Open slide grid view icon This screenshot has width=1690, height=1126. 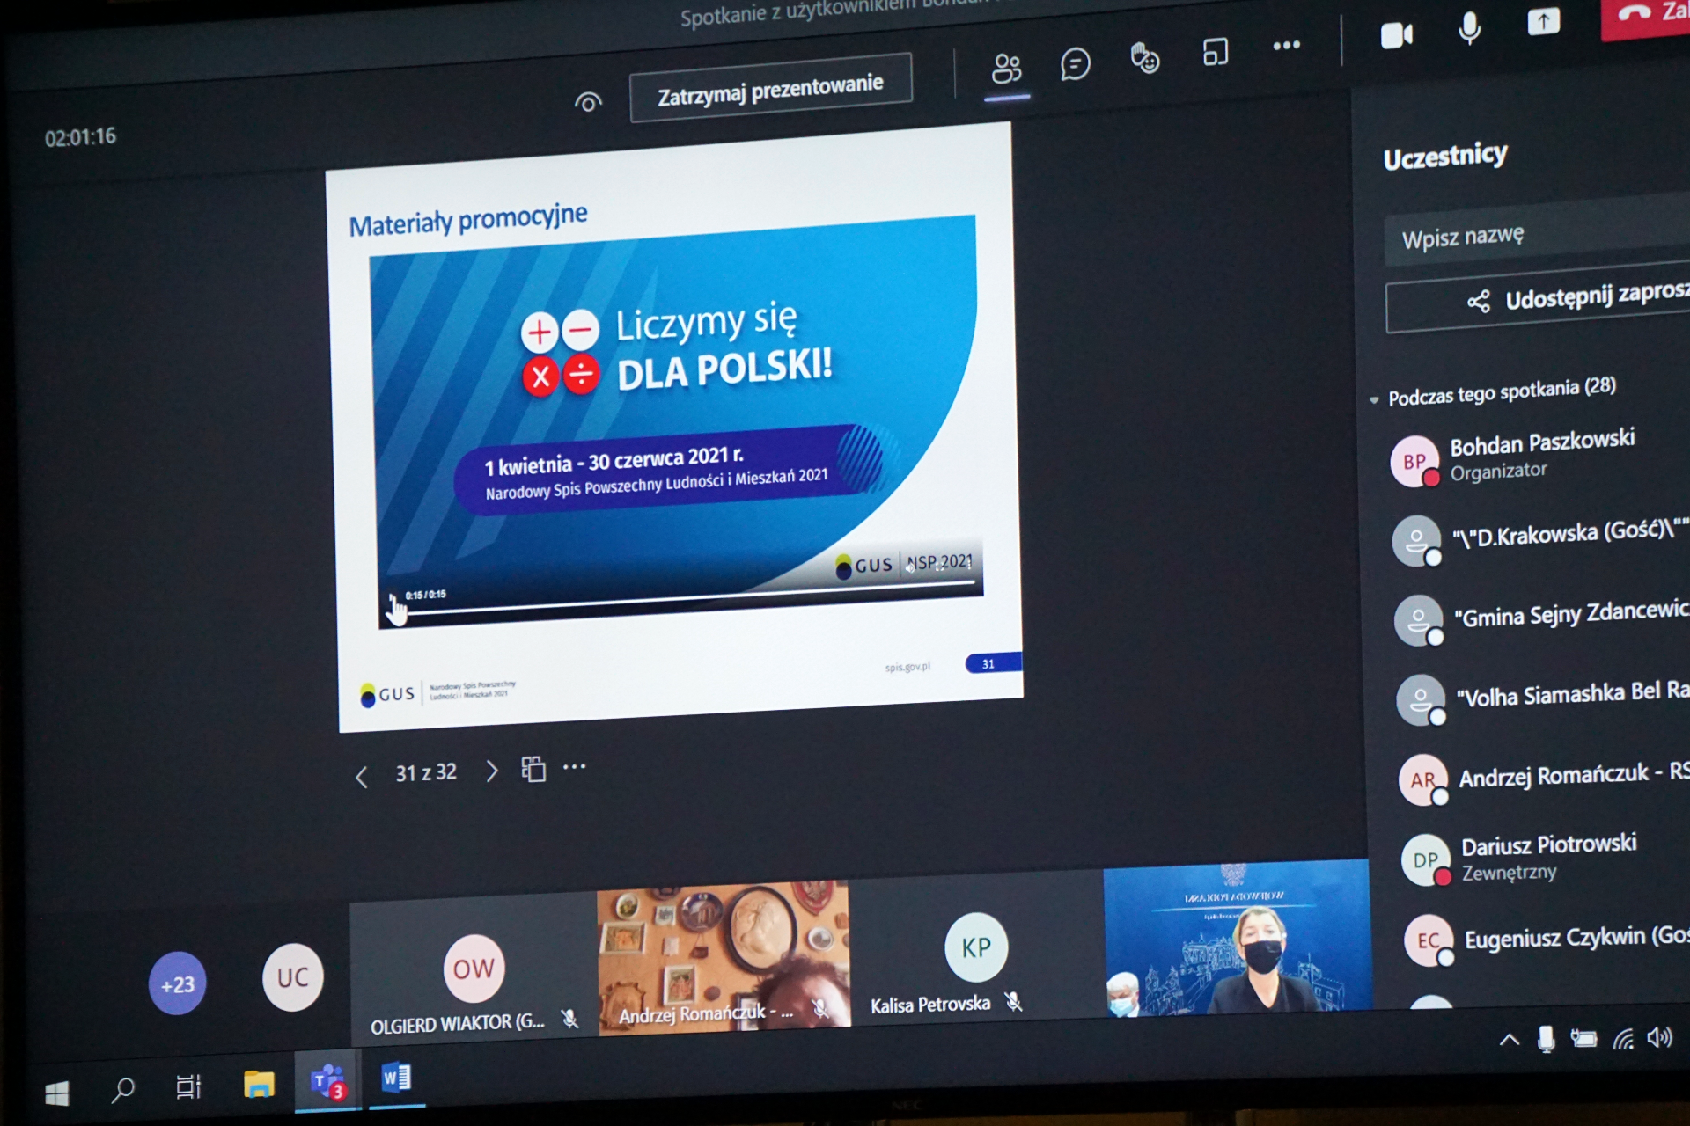pyautogui.click(x=533, y=770)
